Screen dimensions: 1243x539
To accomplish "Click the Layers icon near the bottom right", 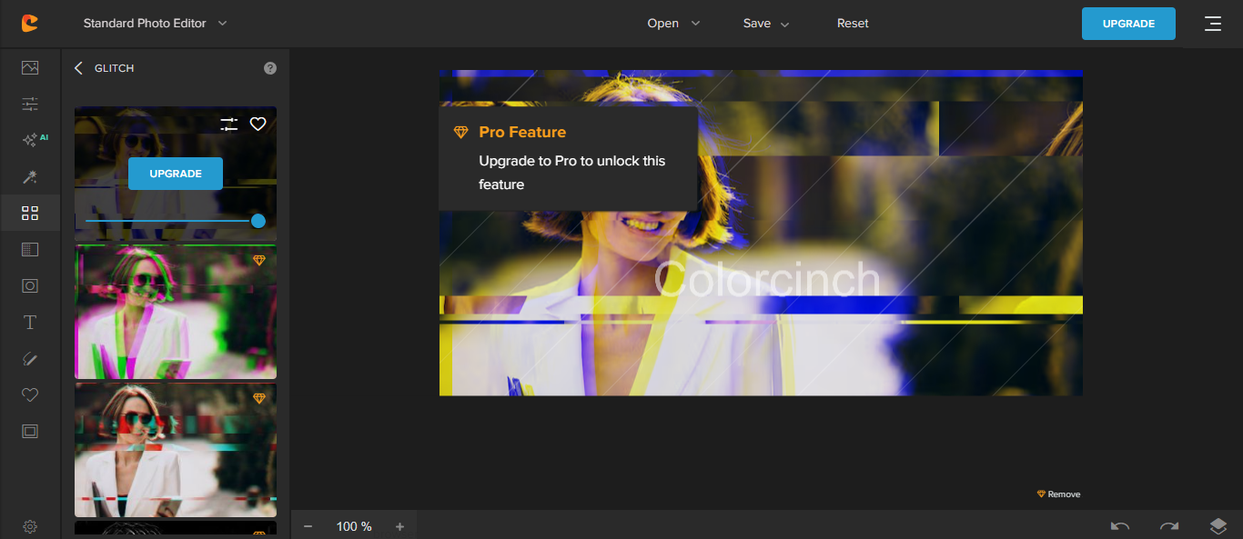I will click(1218, 525).
